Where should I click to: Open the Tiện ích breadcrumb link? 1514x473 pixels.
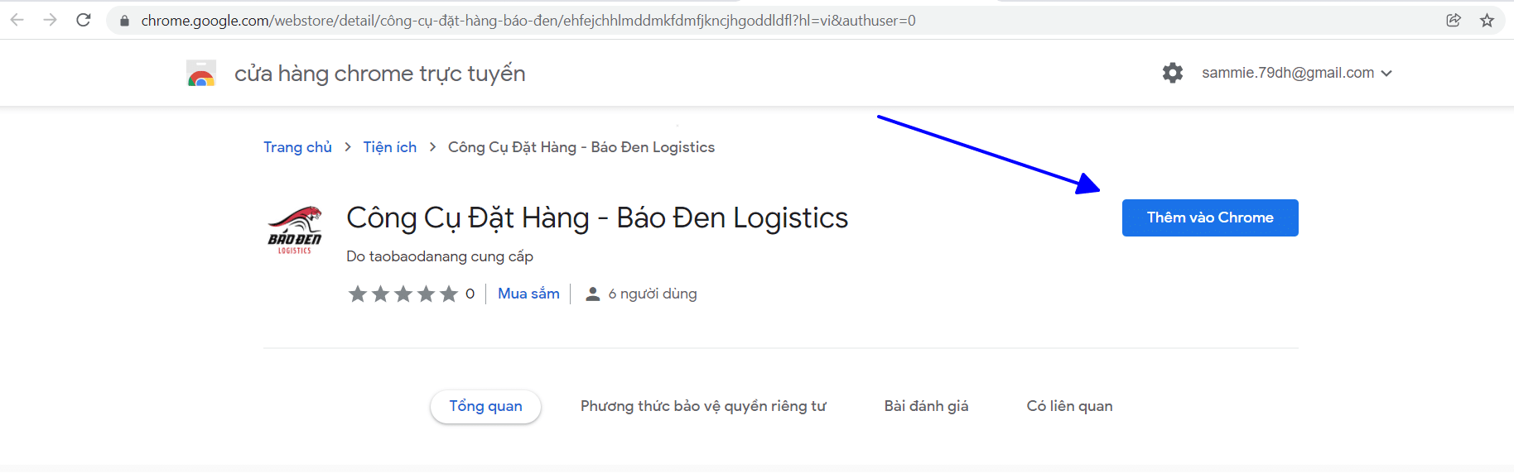point(390,147)
